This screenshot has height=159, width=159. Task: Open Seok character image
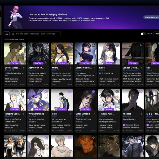15,54
